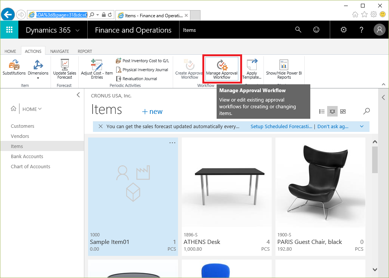This screenshot has width=389, height=278.
Task: Open the browser home page icon
Action: pyautogui.click(x=355, y=14)
